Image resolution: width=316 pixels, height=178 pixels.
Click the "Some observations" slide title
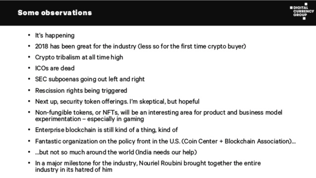point(55,13)
